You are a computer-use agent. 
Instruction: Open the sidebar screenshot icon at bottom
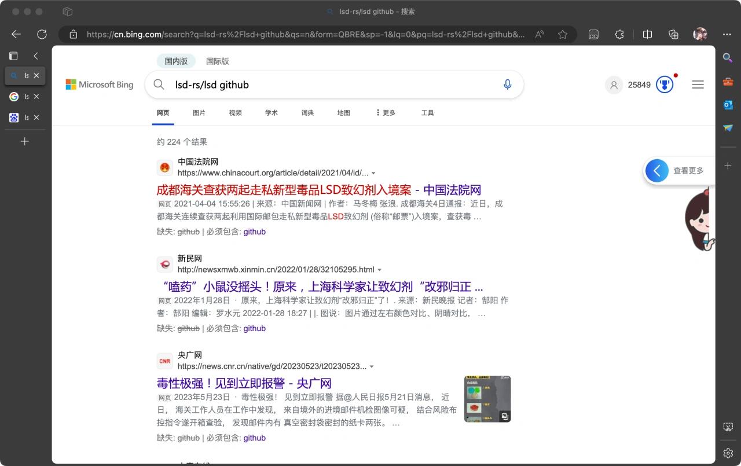[x=728, y=427]
